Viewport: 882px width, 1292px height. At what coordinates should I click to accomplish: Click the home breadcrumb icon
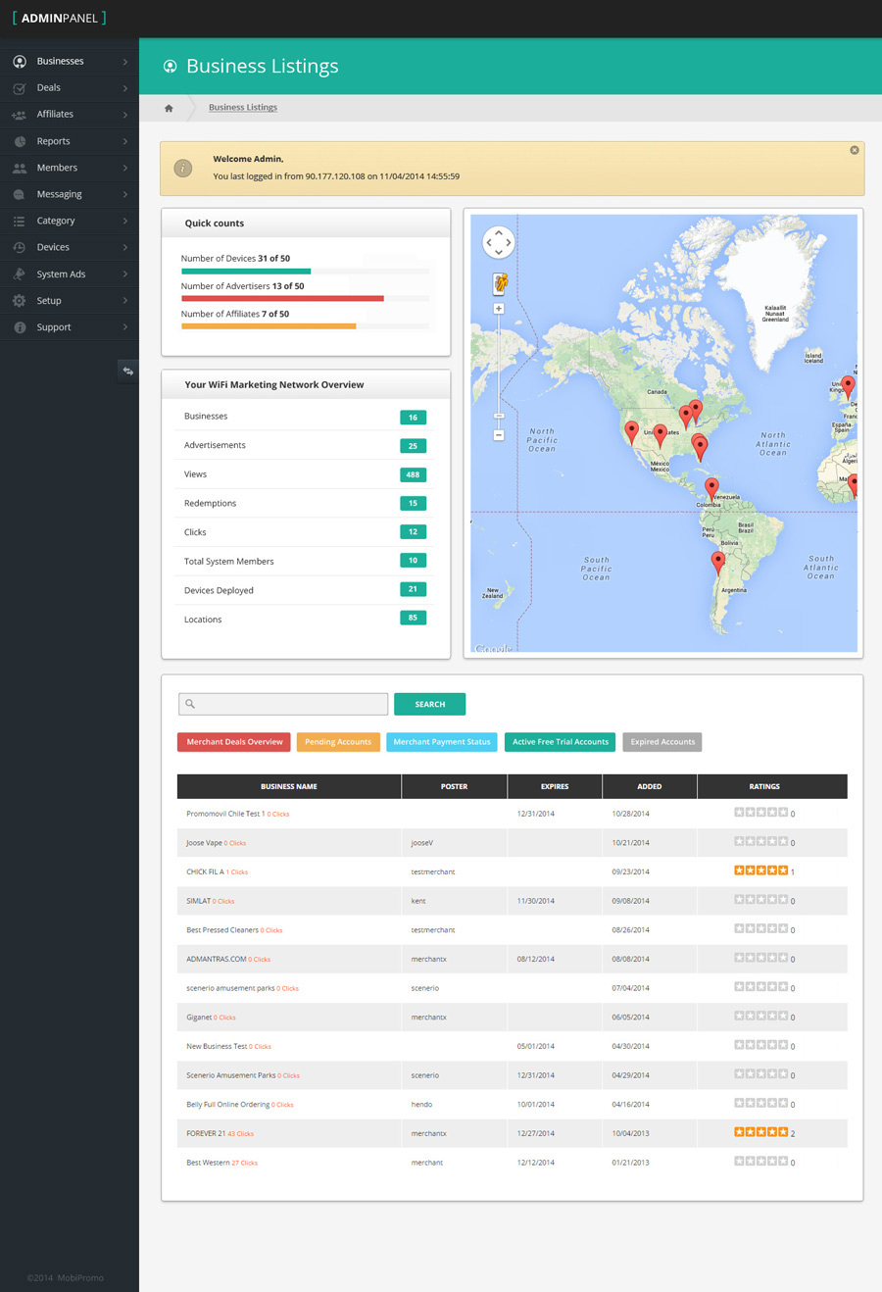coord(169,108)
